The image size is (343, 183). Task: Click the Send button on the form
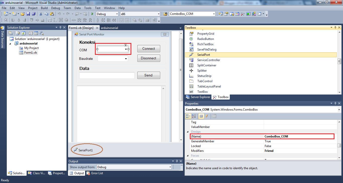(x=149, y=75)
